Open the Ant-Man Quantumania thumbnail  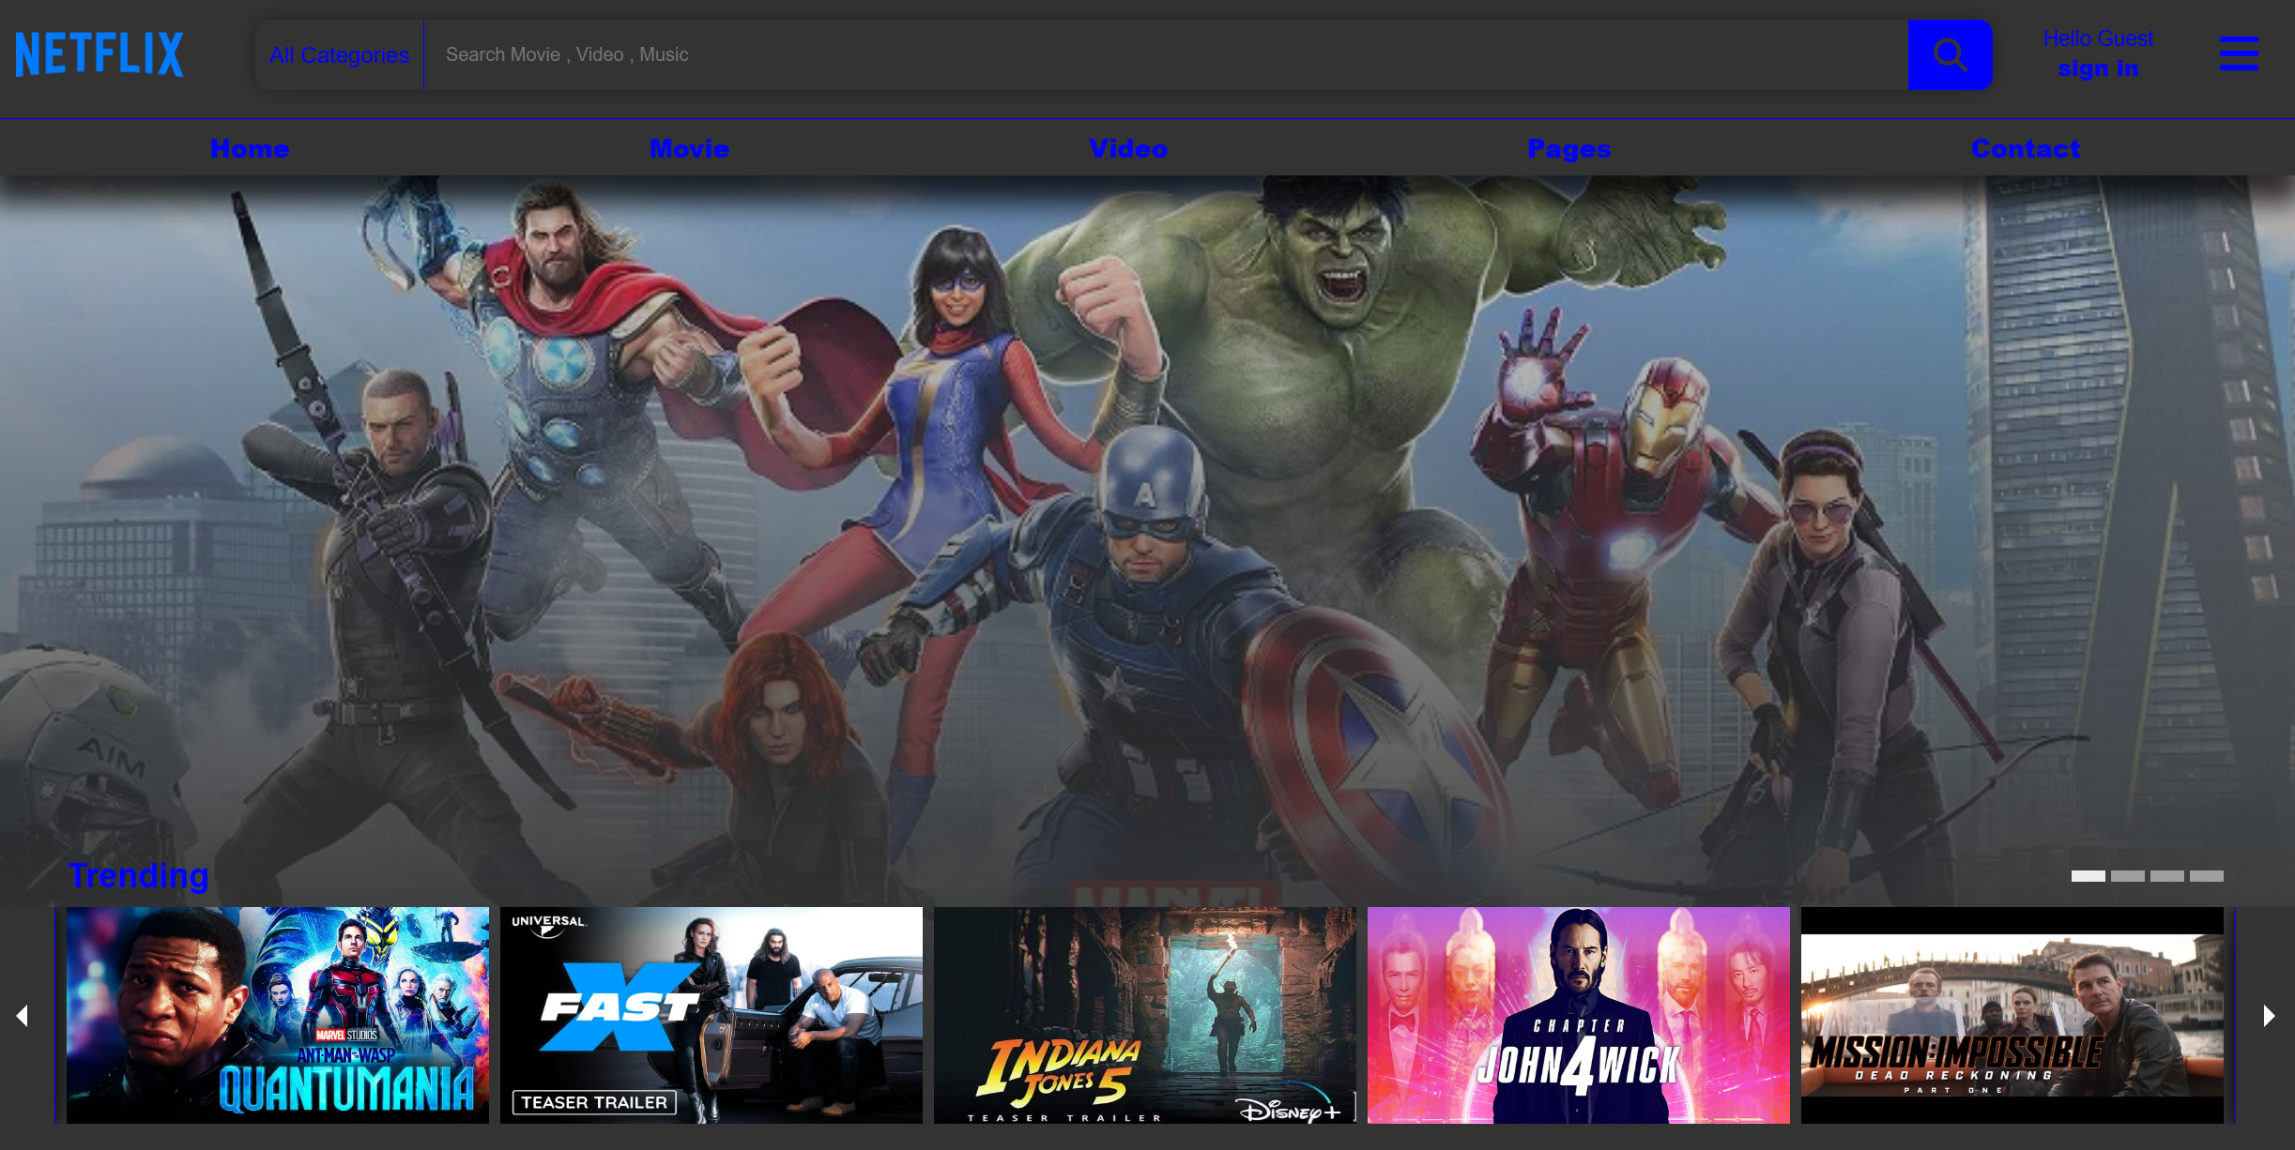point(278,1015)
